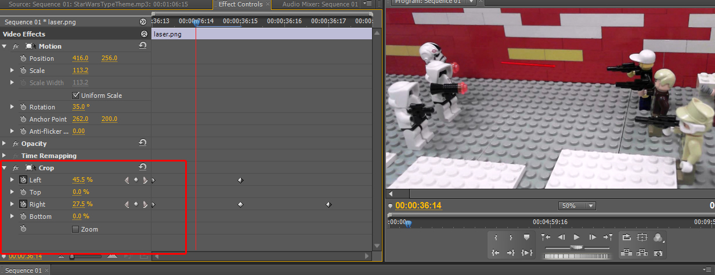Screen dimensions: 715x275
Task: Toggle animation stopwatch for Crop Left
Action: point(23,180)
